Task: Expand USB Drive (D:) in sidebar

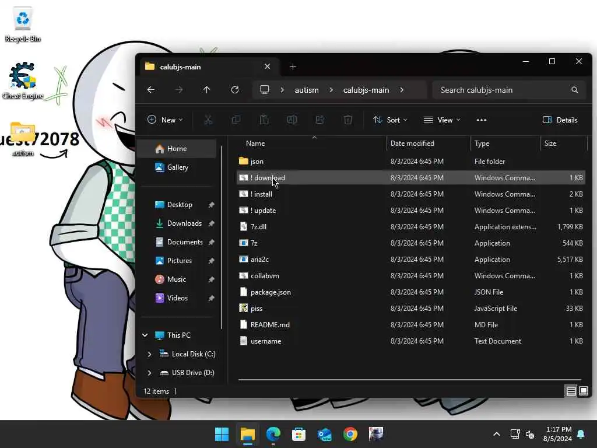Action: pos(149,373)
